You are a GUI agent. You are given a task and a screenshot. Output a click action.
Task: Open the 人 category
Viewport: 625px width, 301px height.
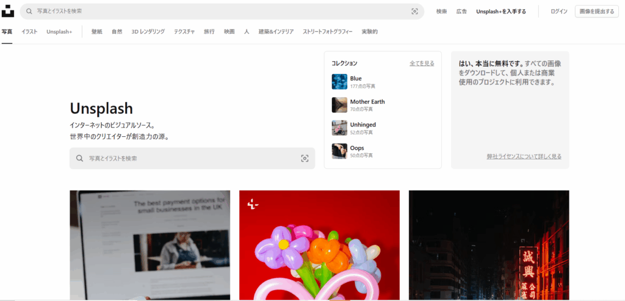coord(247,32)
